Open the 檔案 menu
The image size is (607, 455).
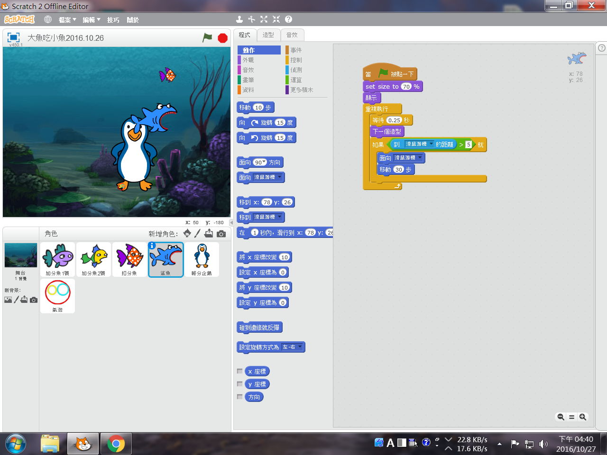click(67, 20)
